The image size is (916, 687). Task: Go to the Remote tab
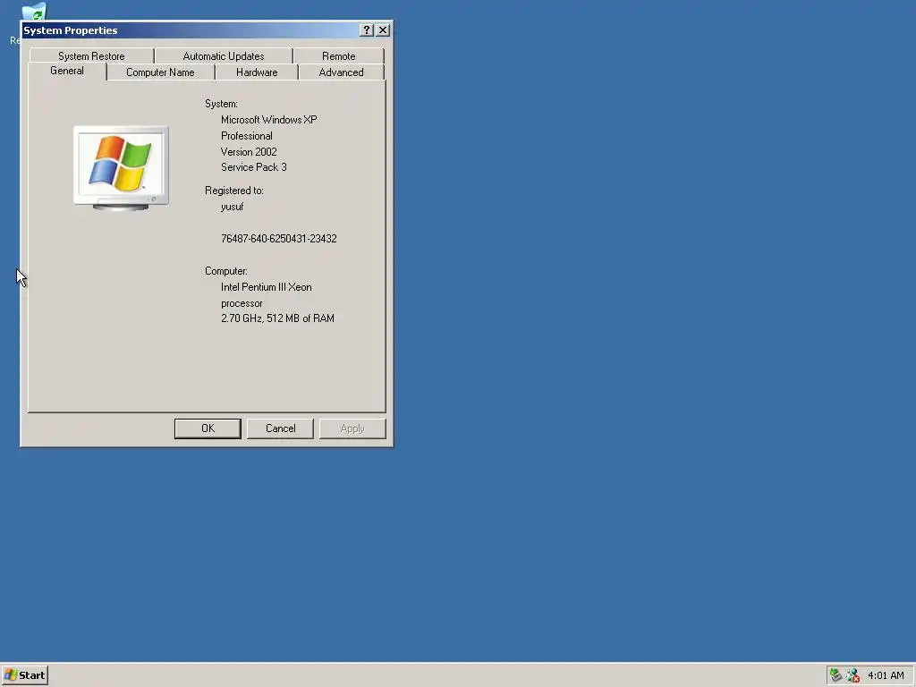click(339, 56)
